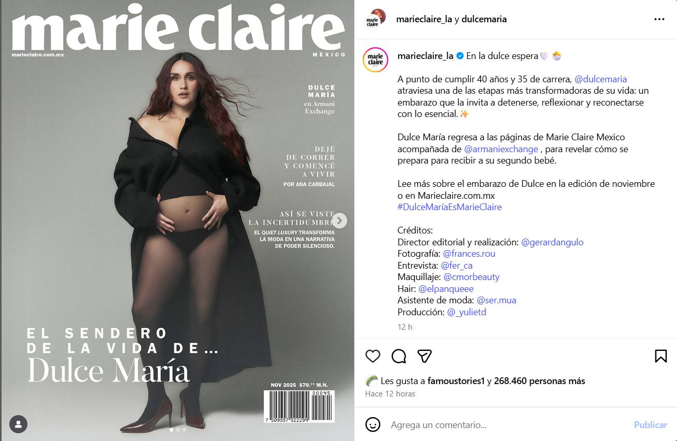The height and width of the screenshot is (441, 677).
Task: Open the three-dot more options menu
Action: click(x=659, y=19)
